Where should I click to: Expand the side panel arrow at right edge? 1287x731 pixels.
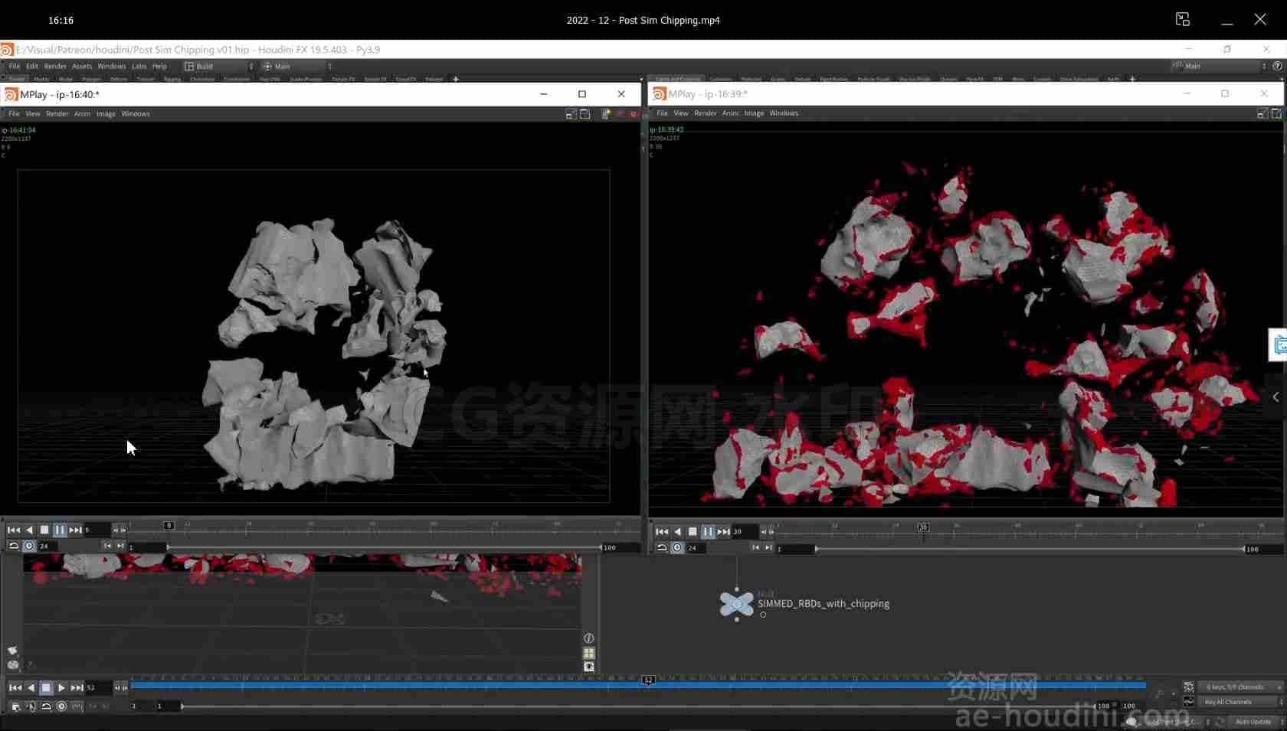pos(1276,397)
